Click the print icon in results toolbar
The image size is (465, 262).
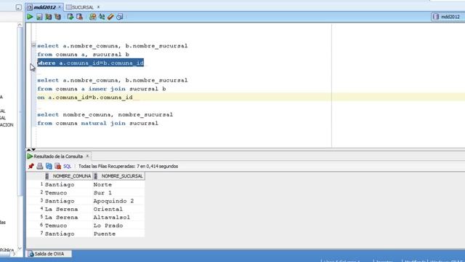[x=40, y=167]
